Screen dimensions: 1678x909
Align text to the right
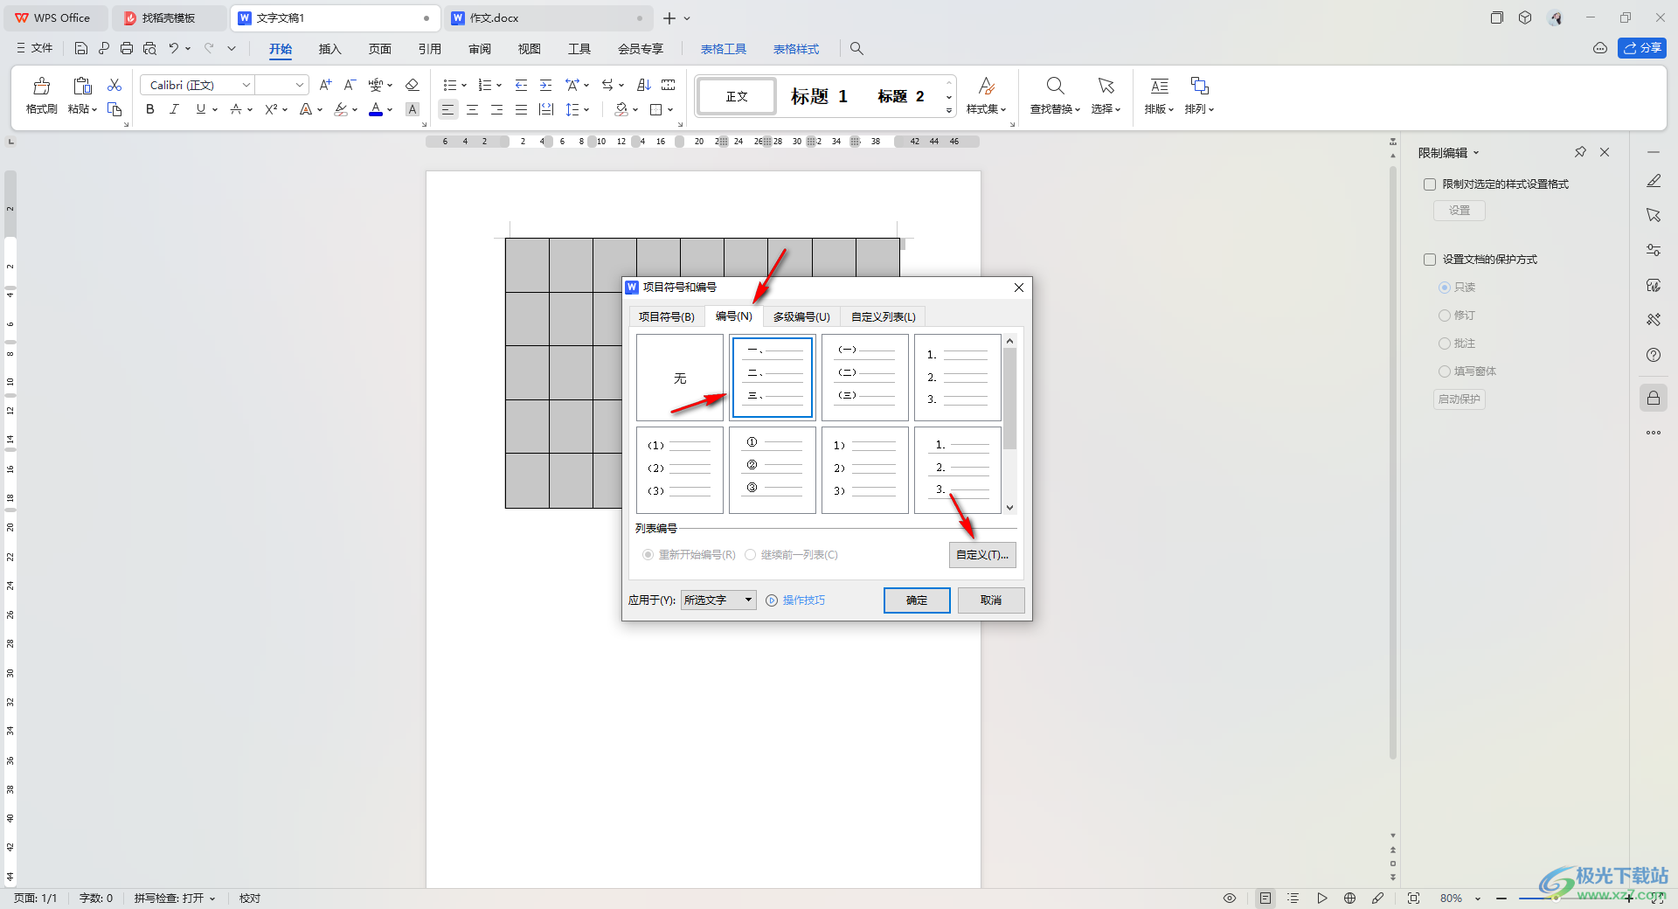coord(496,109)
